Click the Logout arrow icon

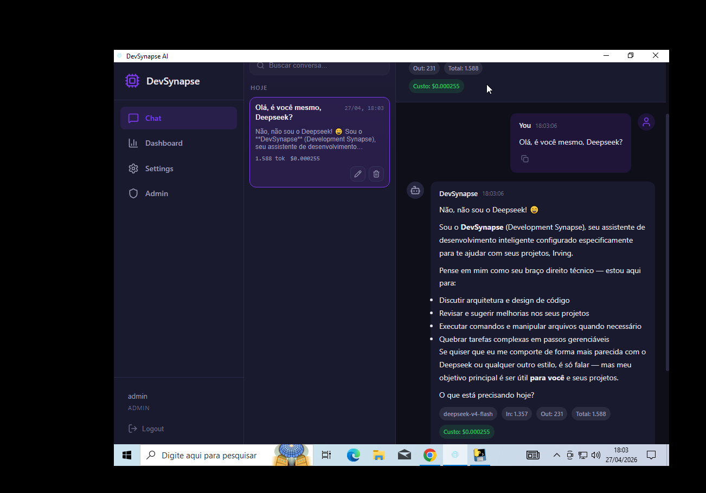133,429
